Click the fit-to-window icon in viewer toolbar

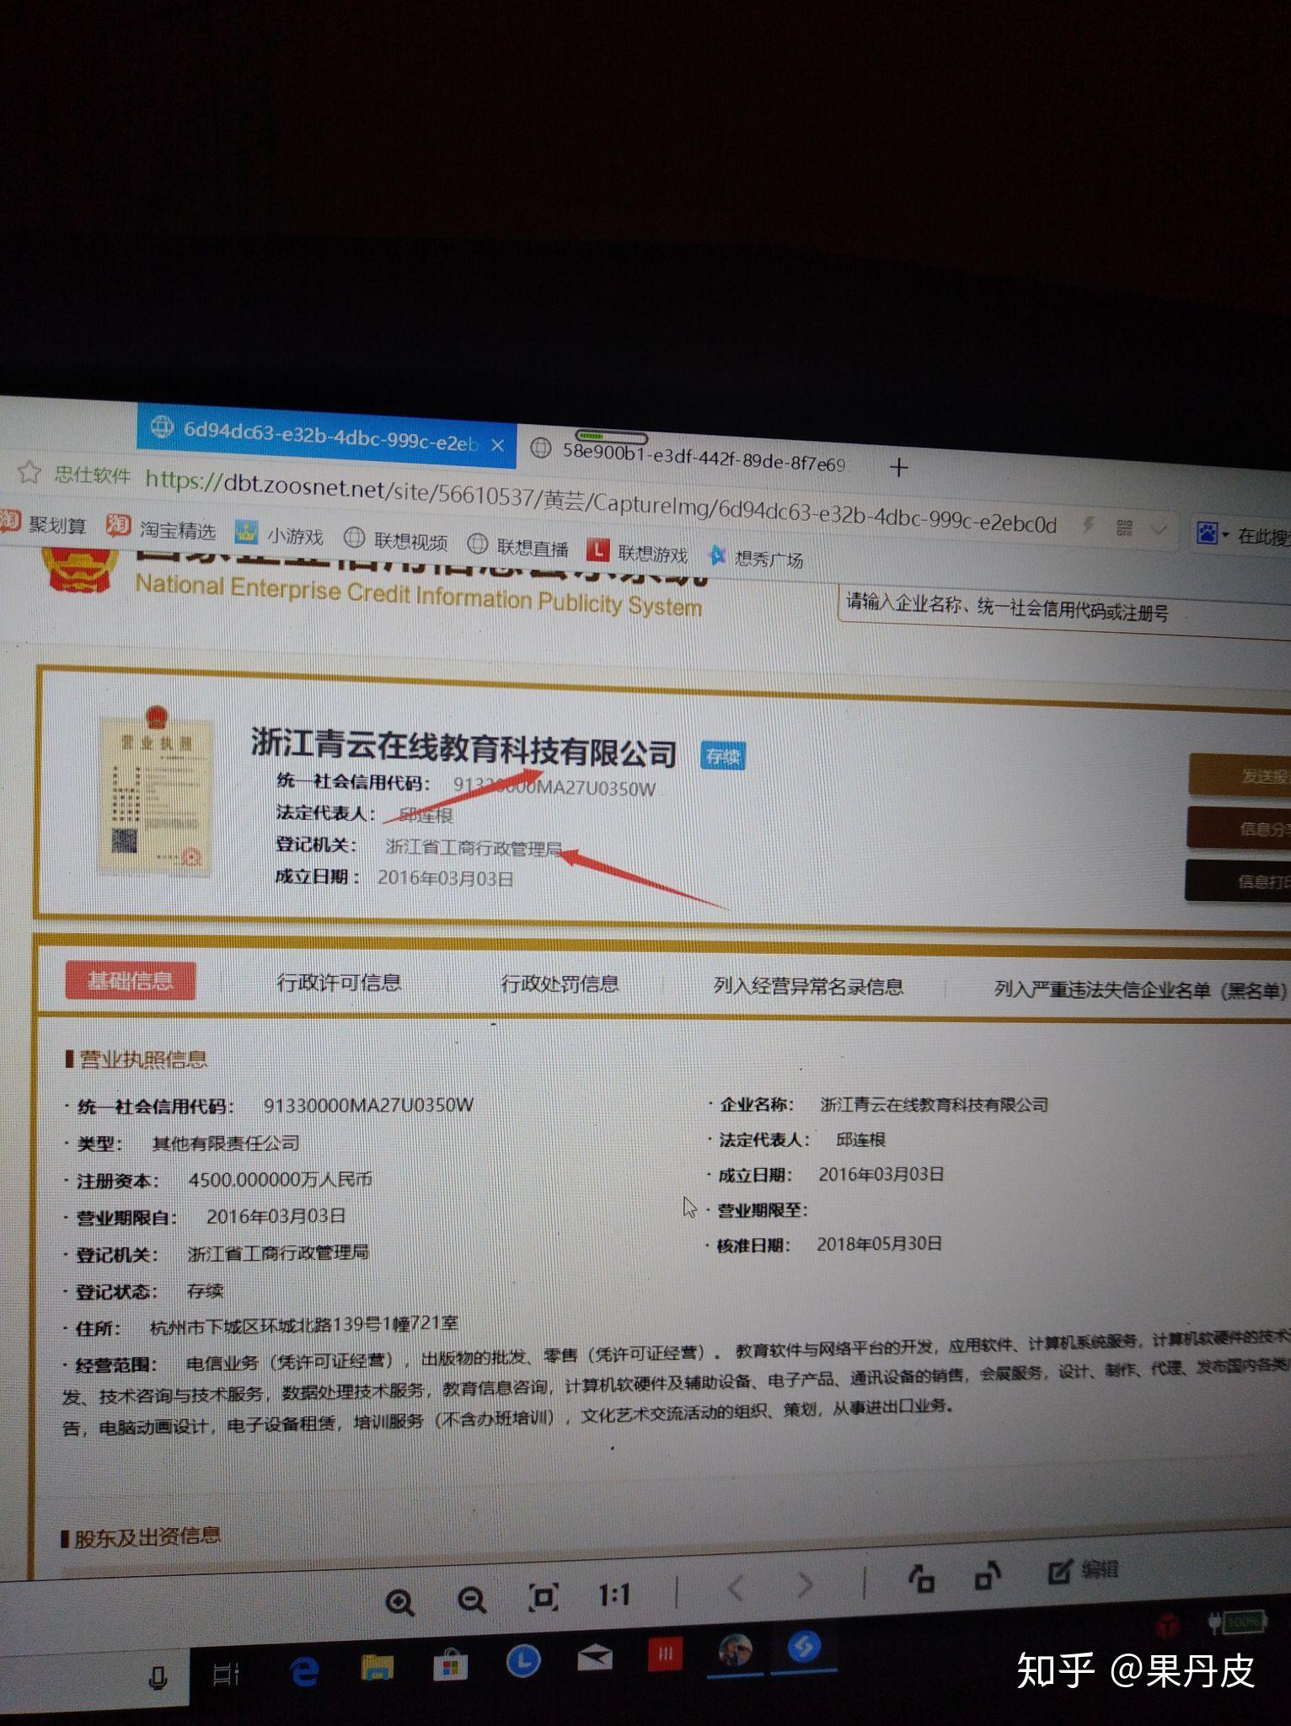tap(543, 1596)
